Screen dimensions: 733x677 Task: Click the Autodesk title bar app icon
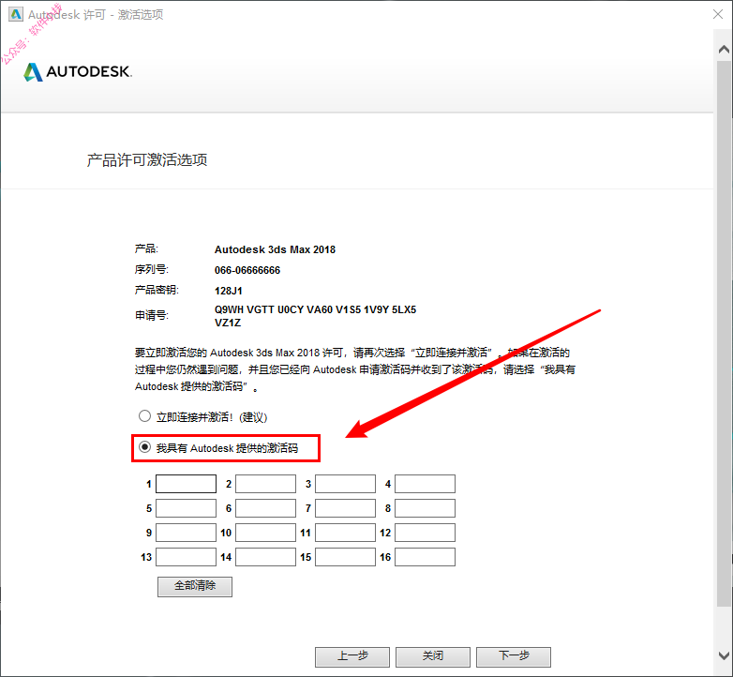coord(15,14)
